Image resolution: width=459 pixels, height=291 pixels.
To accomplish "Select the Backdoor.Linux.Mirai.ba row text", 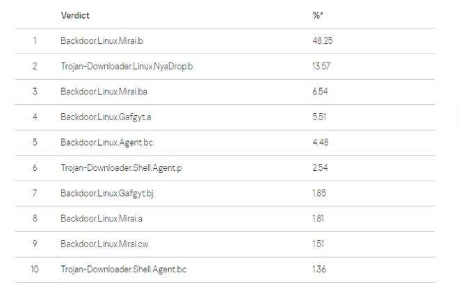I will [104, 92].
